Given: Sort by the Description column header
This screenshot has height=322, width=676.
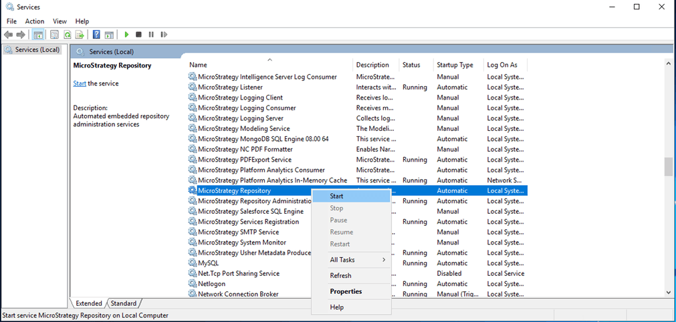Looking at the screenshot, I should point(376,65).
